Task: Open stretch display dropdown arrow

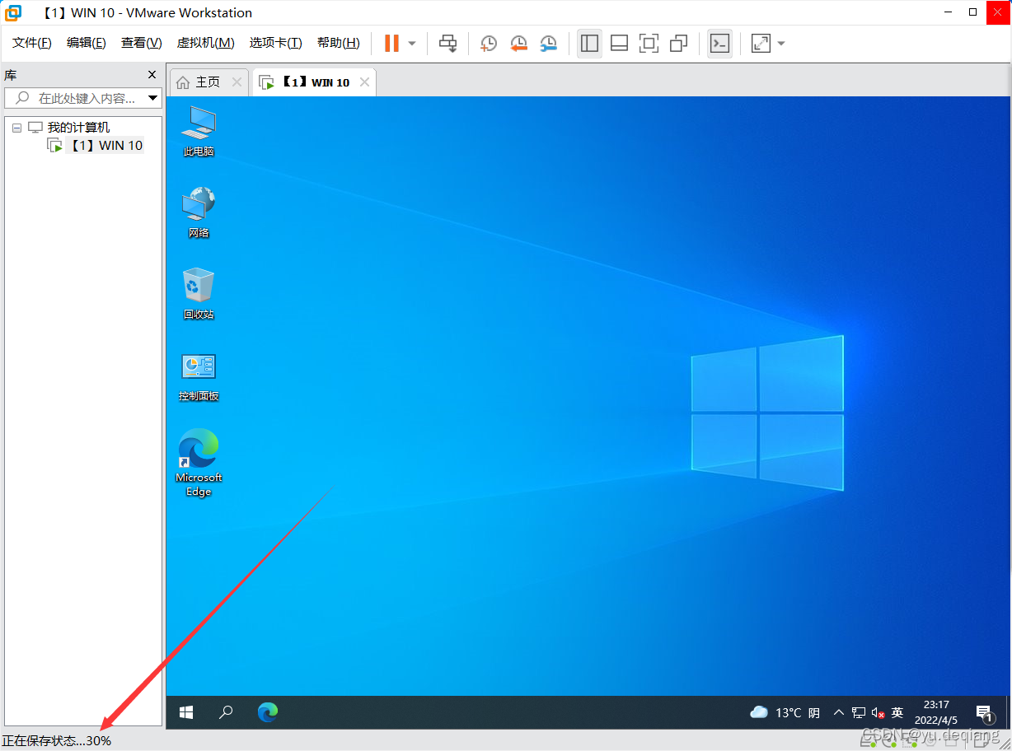Action: 781,43
